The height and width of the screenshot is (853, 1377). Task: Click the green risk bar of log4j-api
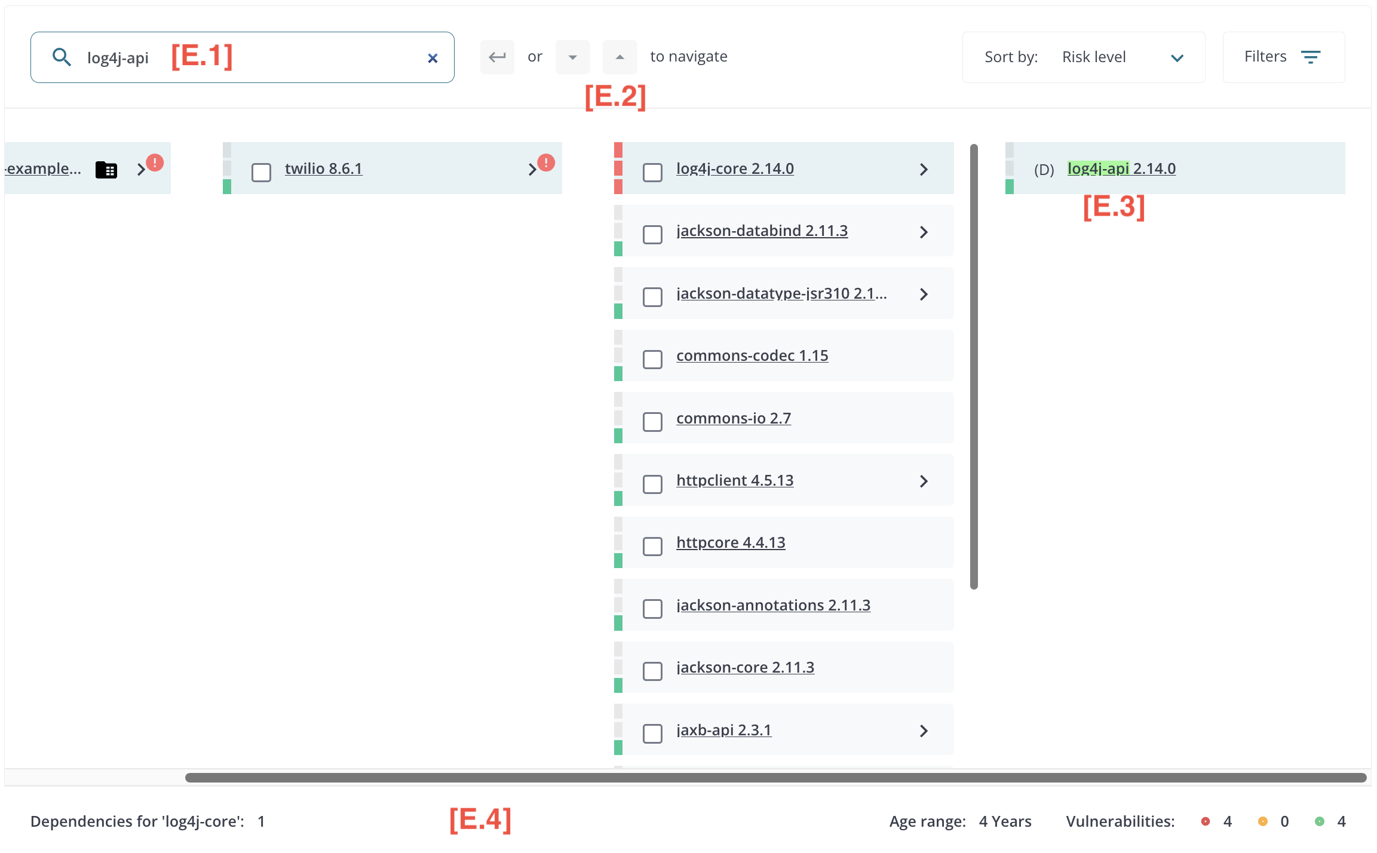click(x=1010, y=186)
